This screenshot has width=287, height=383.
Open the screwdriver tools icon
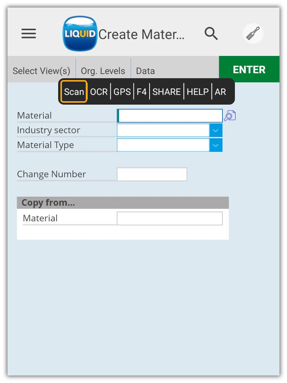coord(253,33)
